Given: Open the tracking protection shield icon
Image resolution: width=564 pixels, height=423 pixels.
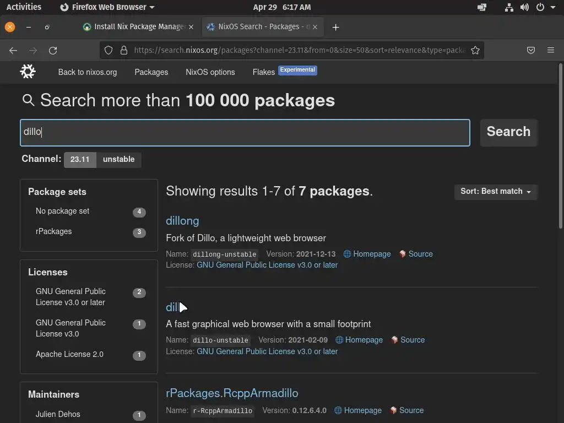Looking at the screenshot, I should tap(109, 50).
